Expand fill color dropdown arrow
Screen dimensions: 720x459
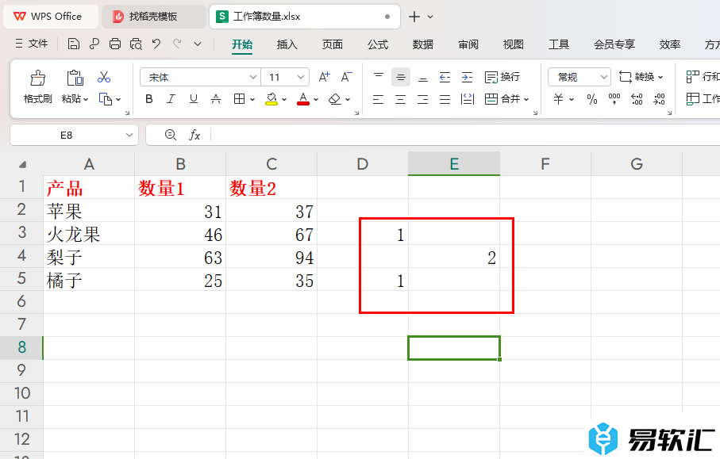284,100
